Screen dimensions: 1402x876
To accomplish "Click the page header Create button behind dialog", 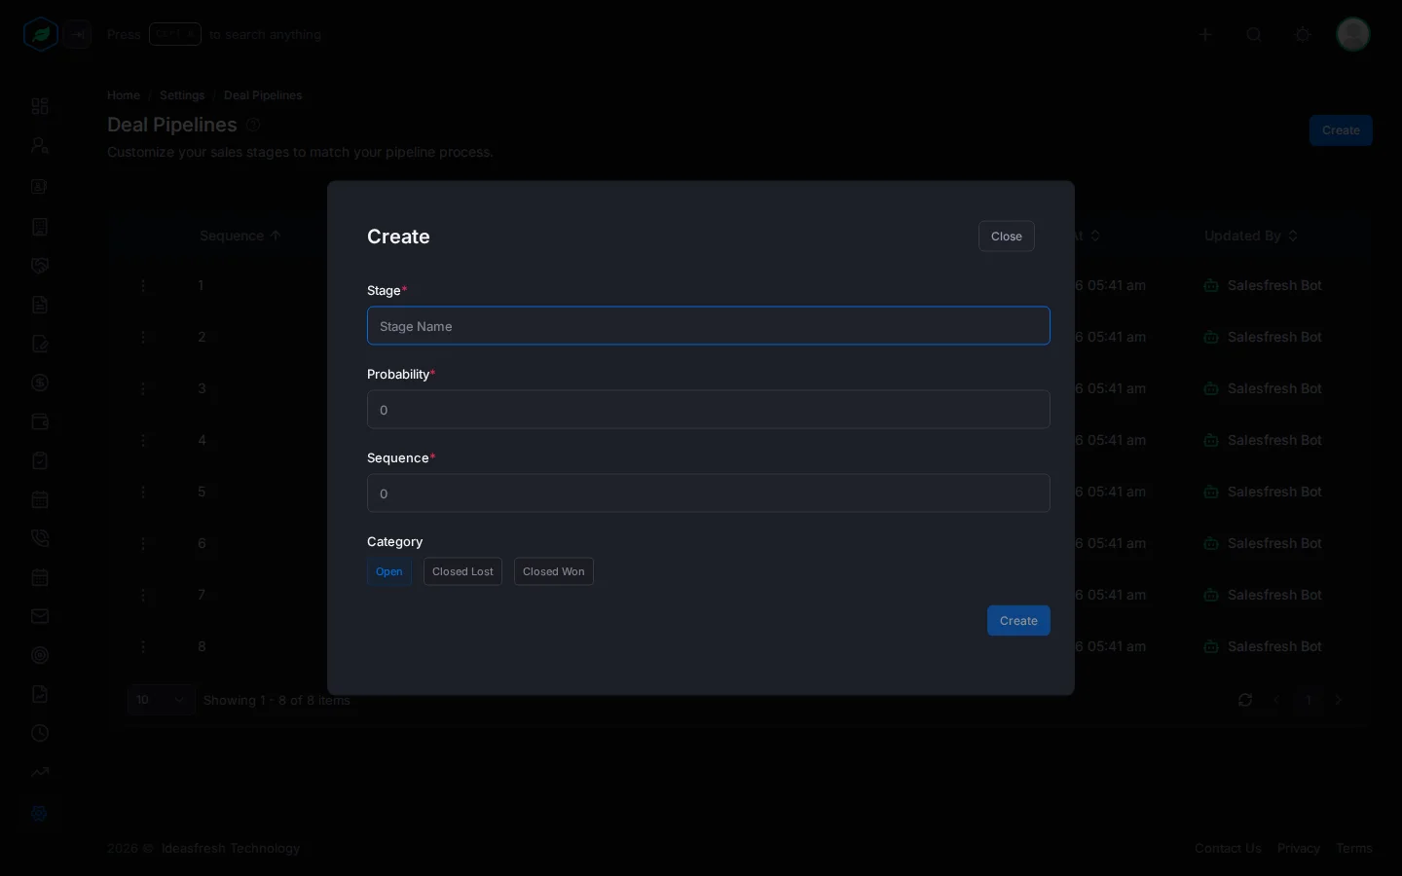I will point(1341,130).
